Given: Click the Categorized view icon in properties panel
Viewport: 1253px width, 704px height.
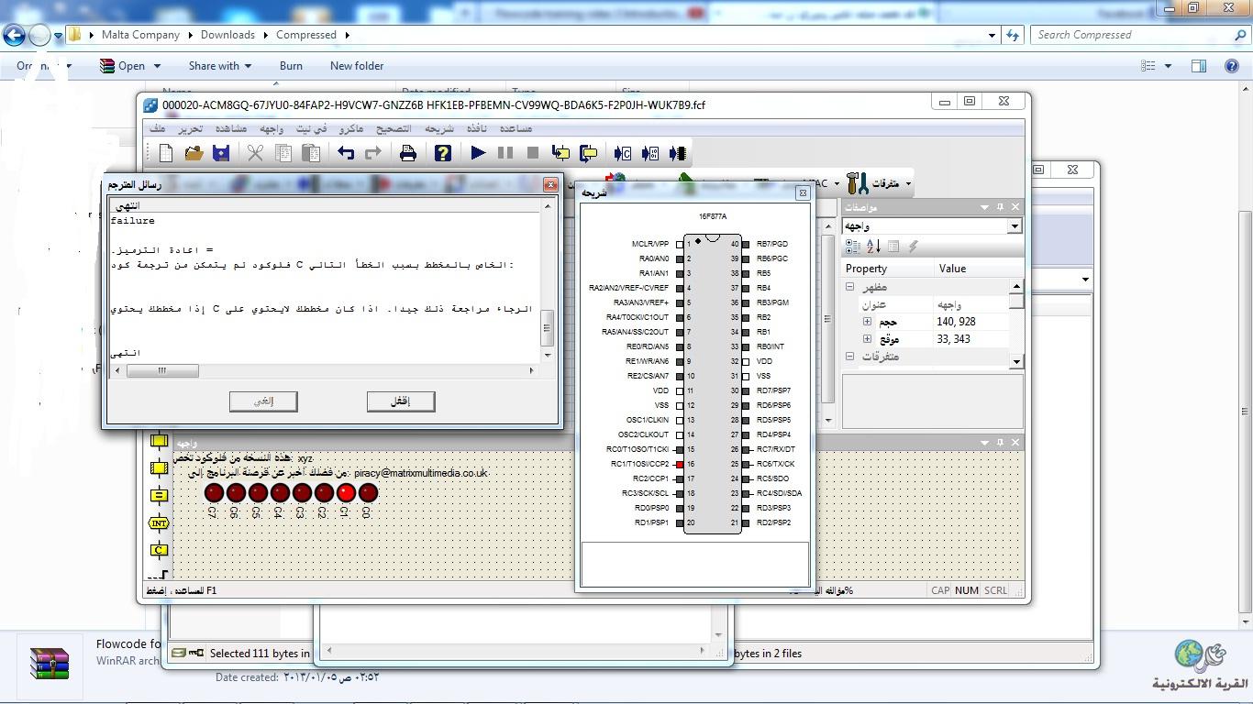Looking at the screenshot, I should (x=852, y=246).
